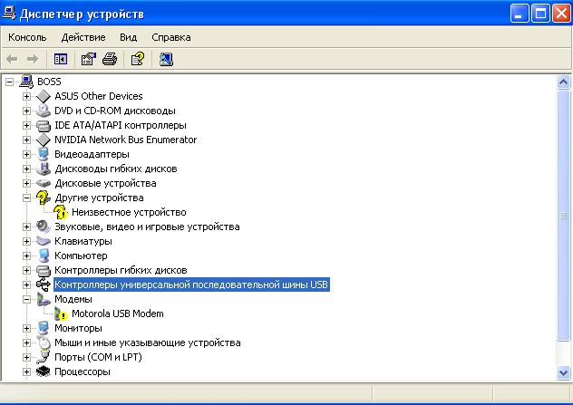The width and height of the screenshot is (573, 405).
Task: Click the ASUS Other Devices diamond icon
Action: tap(44, 96)
